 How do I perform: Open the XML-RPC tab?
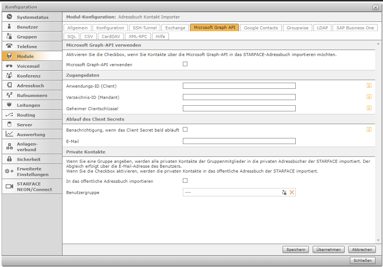click(x=138, y=36)
